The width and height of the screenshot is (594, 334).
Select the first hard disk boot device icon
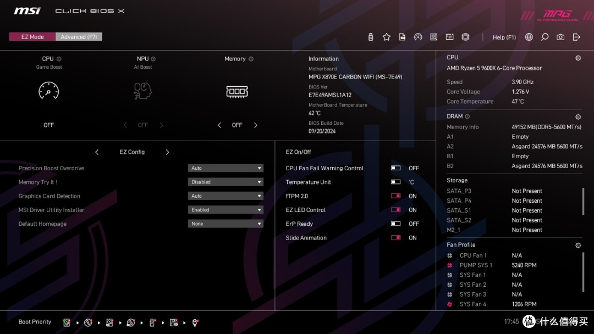(x=67, y=322)
